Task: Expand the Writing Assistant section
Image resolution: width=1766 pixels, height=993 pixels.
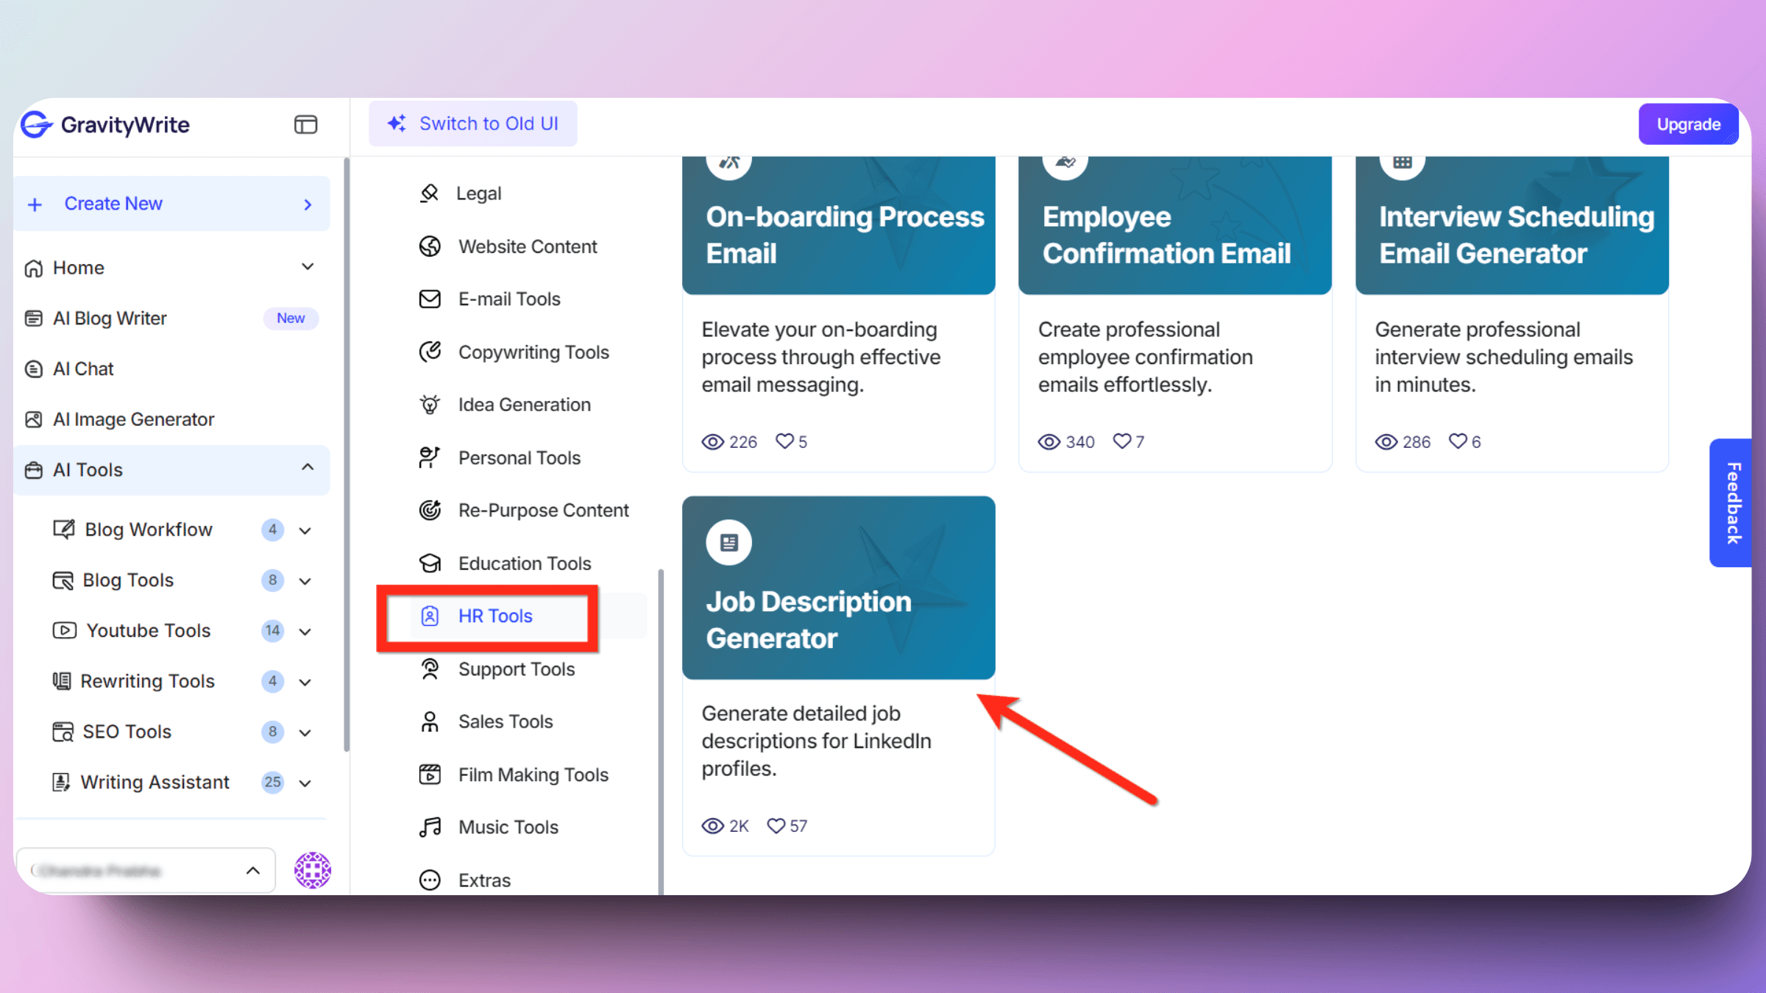Action: [305, 782]
